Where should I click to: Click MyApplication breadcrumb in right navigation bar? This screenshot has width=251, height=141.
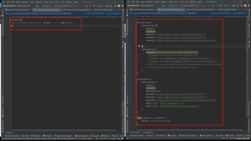pyautogui.click(x=133, y=6)
